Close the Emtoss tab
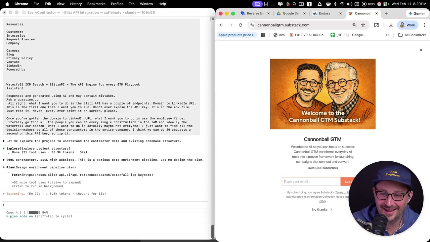The image size is (430, 242). pos(340,13)
